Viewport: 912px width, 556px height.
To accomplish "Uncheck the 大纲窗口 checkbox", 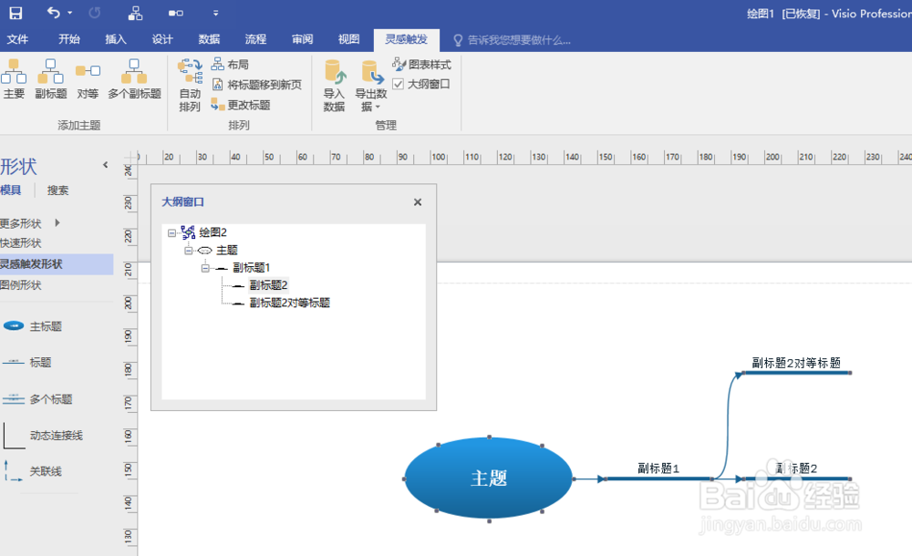I will (398, 85).
